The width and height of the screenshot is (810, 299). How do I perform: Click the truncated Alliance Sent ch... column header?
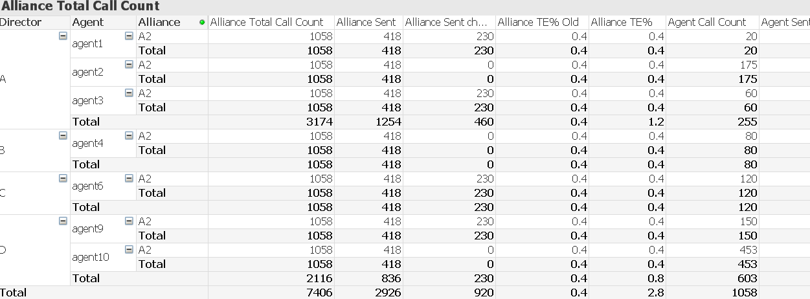[449, 23]
